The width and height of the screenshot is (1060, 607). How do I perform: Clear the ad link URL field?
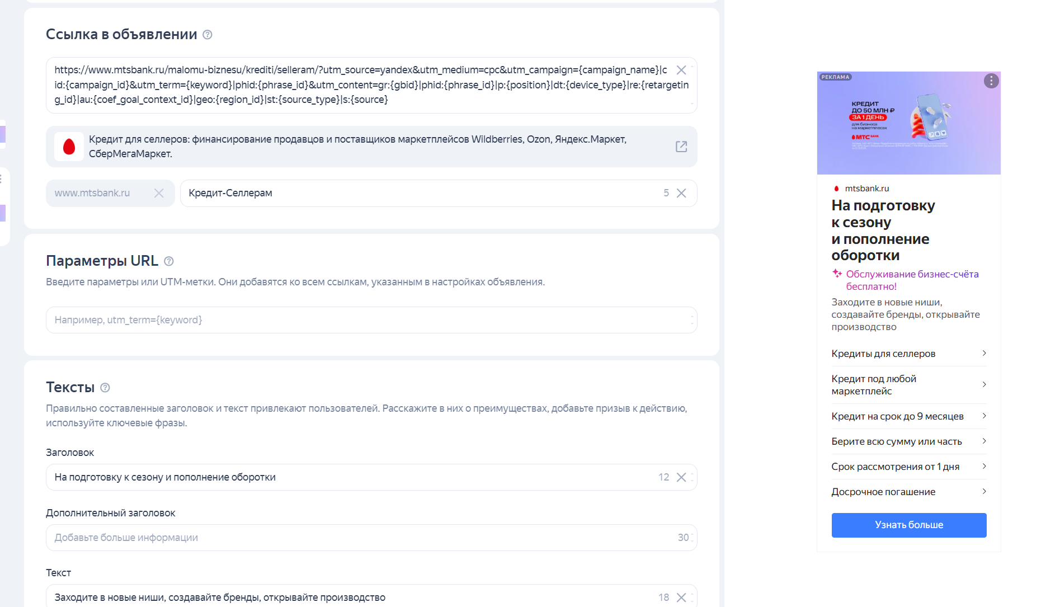pos(681,70)
